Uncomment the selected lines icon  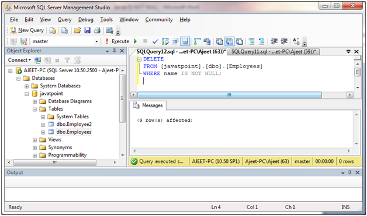pyautogui.click(x=261, y=41)
